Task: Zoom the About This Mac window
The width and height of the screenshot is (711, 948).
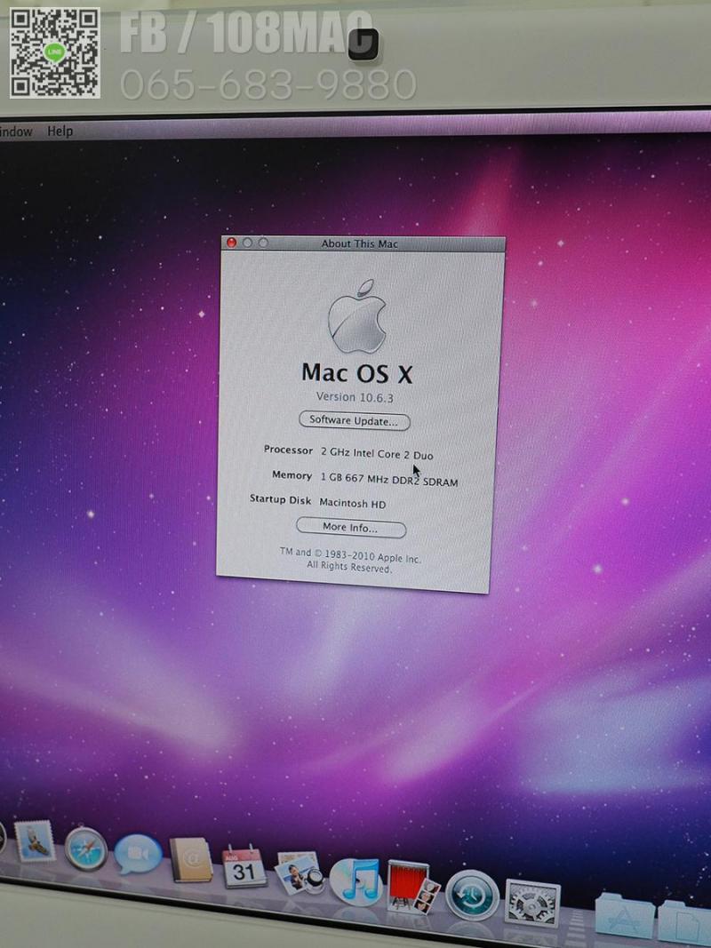Action: (x=263, y=243)
